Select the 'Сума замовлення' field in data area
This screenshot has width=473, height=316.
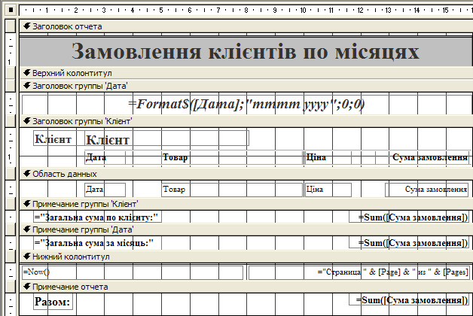[x=428, y=190]
